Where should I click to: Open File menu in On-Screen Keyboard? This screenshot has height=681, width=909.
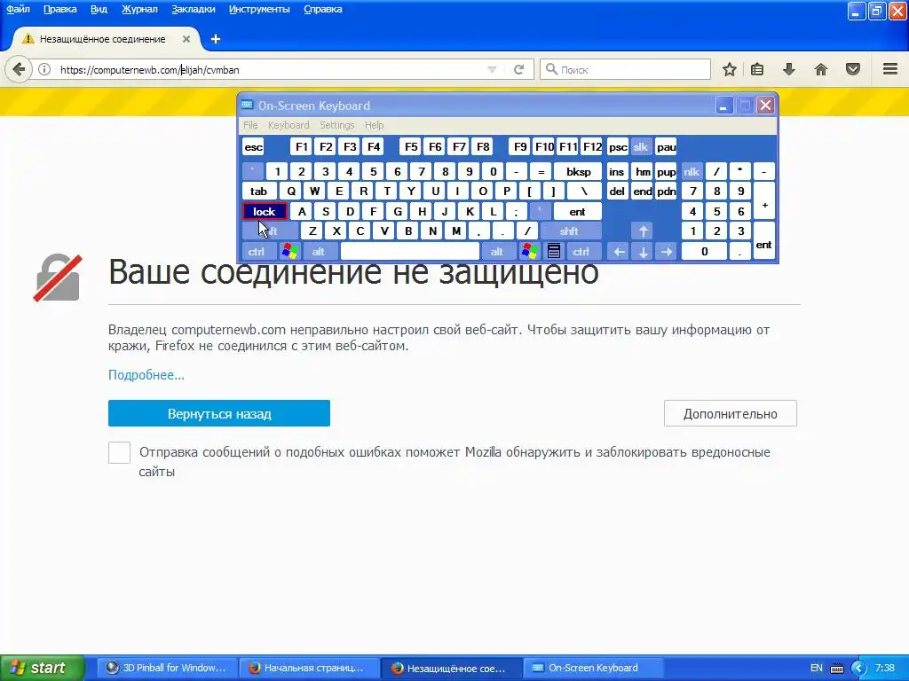pyautogui.click(x=250, y=125)
